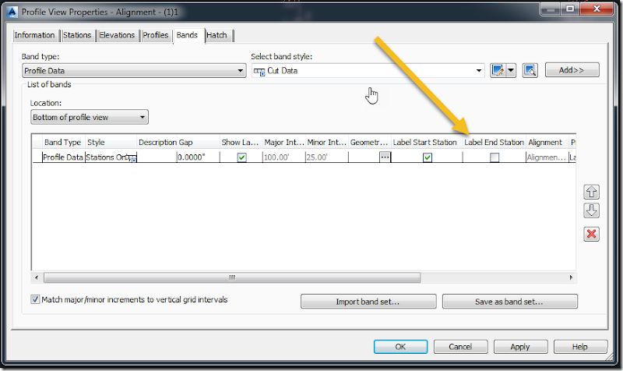Move selected band up with arrow icon
The image size is (623, 371).
coord(591,192)
